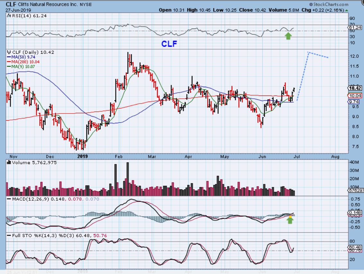Click the 0.148 MACD tag on axis
This screenshot has width=364, height=274.
coord(355,212)
